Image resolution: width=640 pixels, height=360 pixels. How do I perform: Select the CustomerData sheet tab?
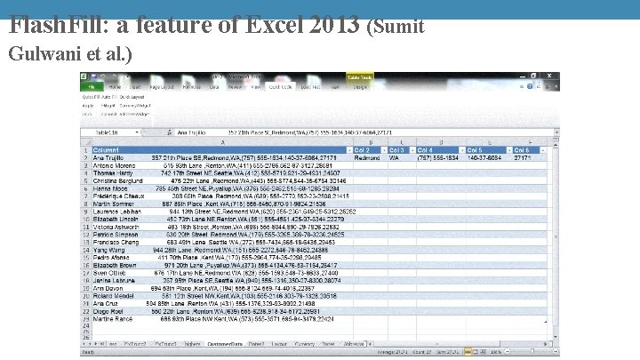[x=225, y=344]
